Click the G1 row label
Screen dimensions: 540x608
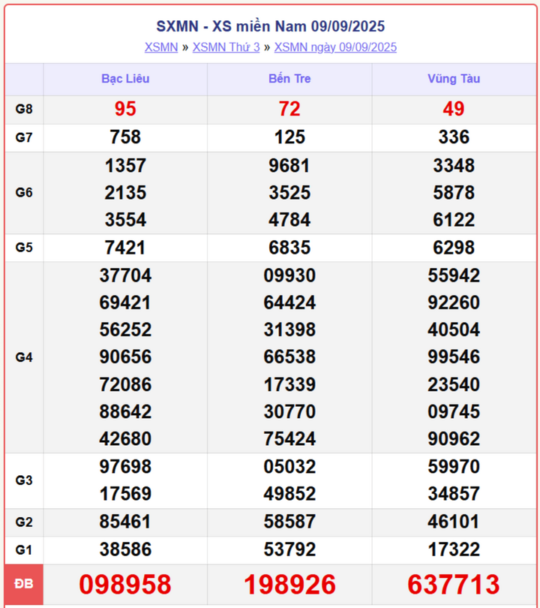pyautogui.click(x=24, y=550)
